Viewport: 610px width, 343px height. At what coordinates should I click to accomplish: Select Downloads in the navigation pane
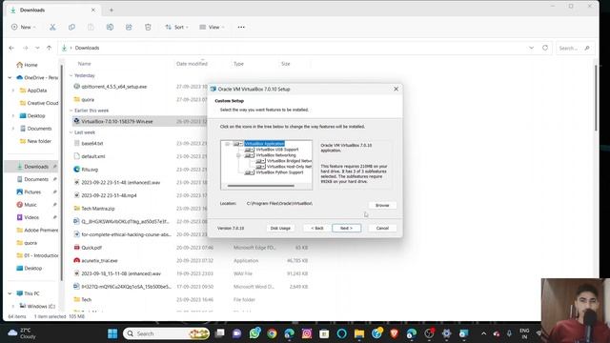pyautogui.click(x=32, y=167)
